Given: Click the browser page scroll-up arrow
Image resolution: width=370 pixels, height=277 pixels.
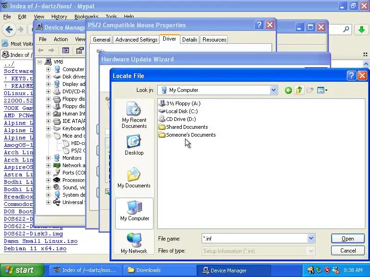Looking at the screenshot, I should [x=366, y=64].
